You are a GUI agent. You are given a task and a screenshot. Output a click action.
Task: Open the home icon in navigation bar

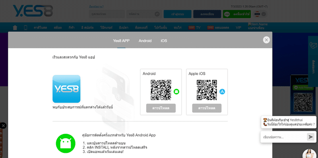(x=15, y=27)
